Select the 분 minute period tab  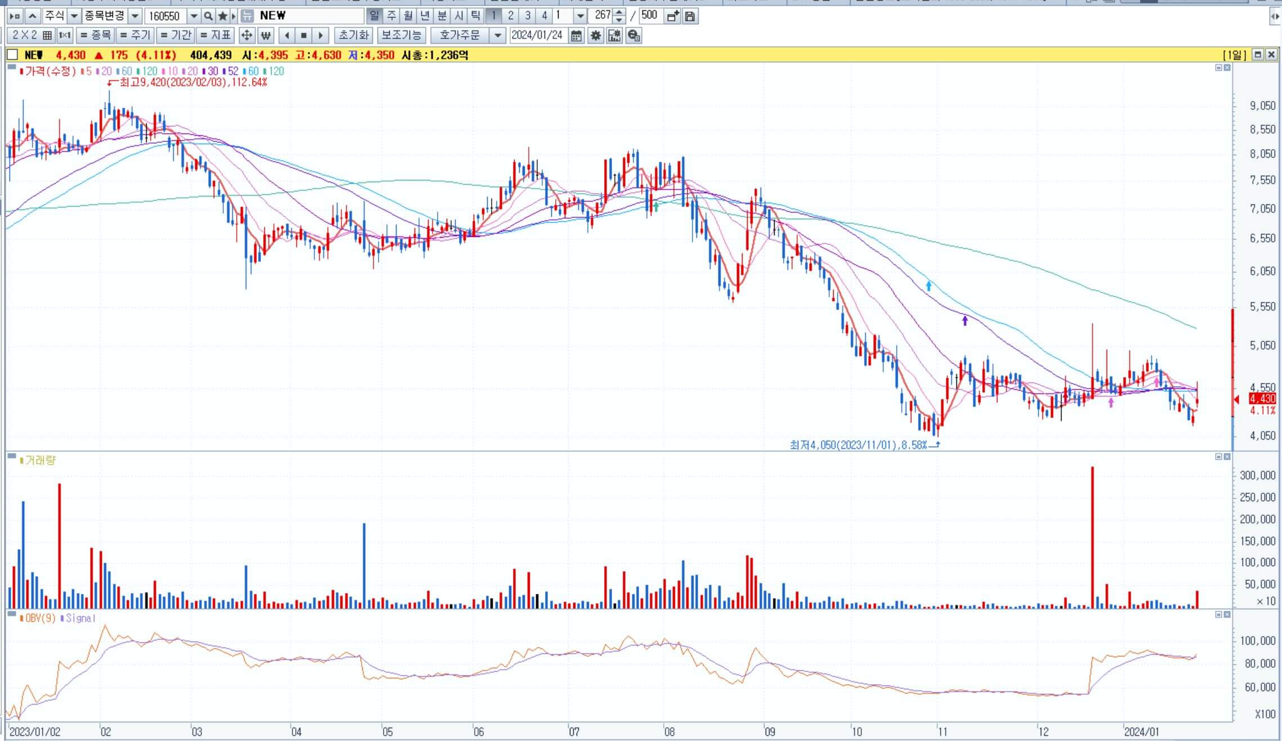(442, 16)
